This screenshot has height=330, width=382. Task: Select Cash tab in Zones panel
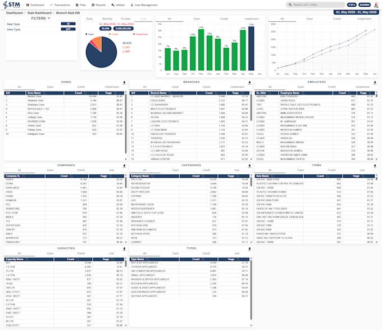50,87
